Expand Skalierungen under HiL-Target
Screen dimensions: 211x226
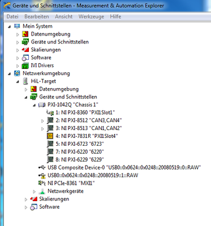(26, 199)
